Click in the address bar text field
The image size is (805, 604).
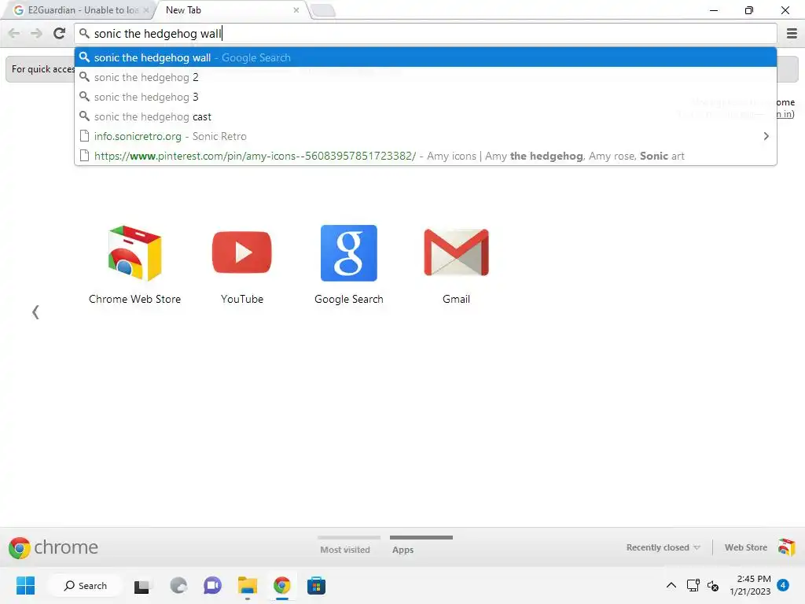425,33
